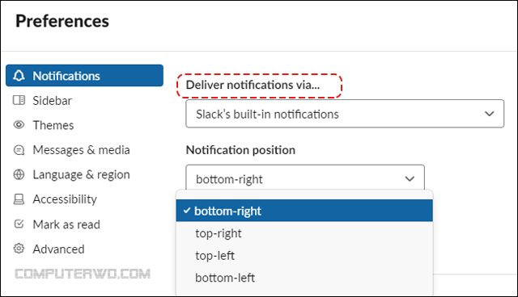Viewport: 518px width, 297px height.
Task: Click the globe icon for Language & region
Action: pyautogui.click(x=19, y=174)
